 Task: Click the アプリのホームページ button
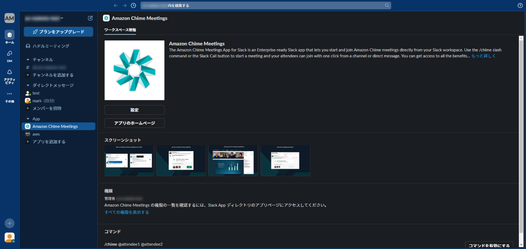(135, 123)
